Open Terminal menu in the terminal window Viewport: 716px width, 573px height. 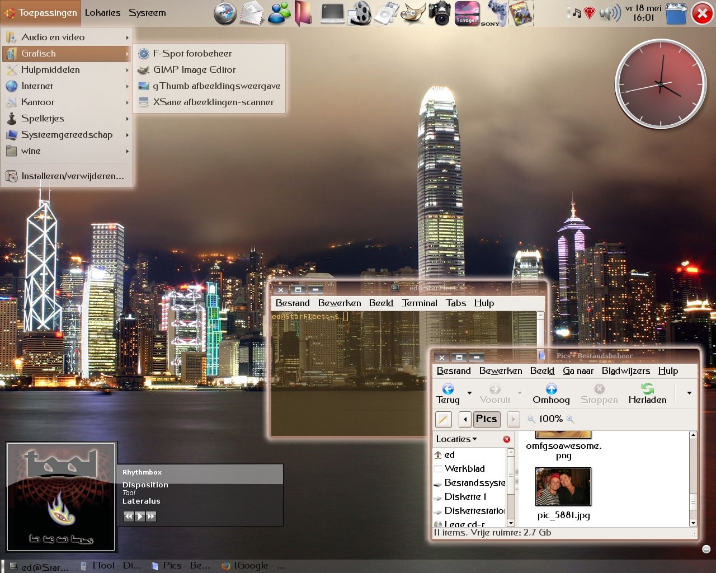point(420,303)
